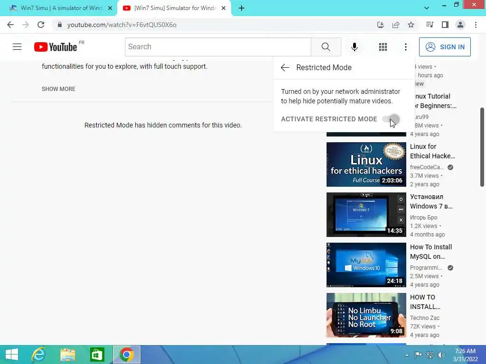Navigate forward in the browser
Image resolution: width=486 pixels, height=364 pixels.
(x=26, y=25)
